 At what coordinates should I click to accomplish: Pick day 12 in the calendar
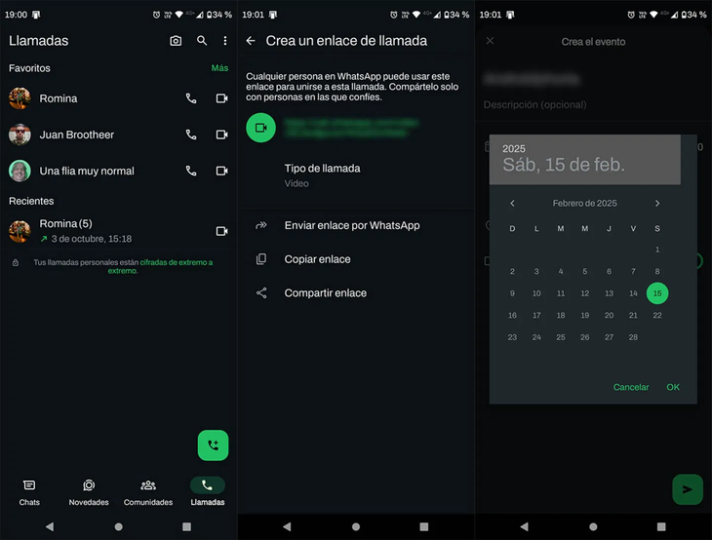[x=585, y=293]
